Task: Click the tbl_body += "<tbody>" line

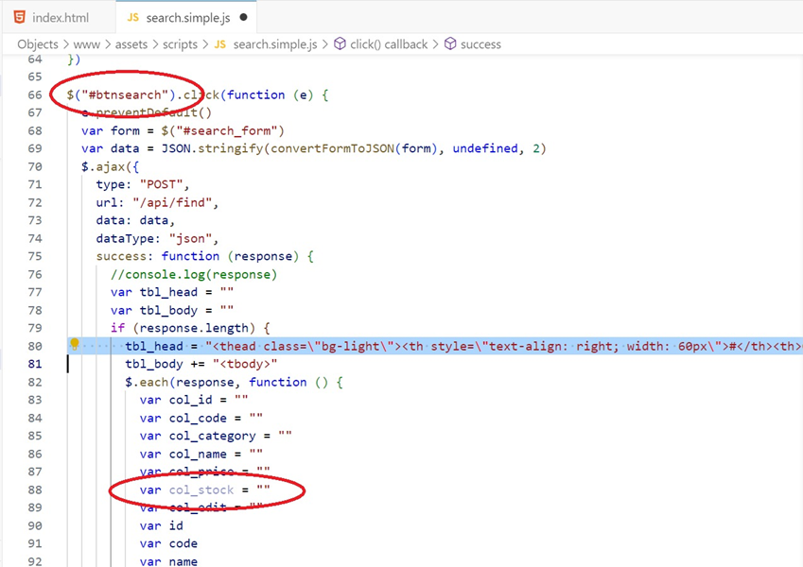Action: (x=201, y=365)
